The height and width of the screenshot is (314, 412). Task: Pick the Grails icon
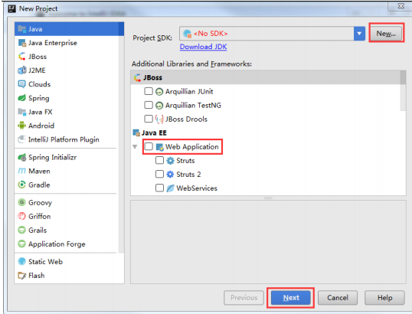click(21, 230)
